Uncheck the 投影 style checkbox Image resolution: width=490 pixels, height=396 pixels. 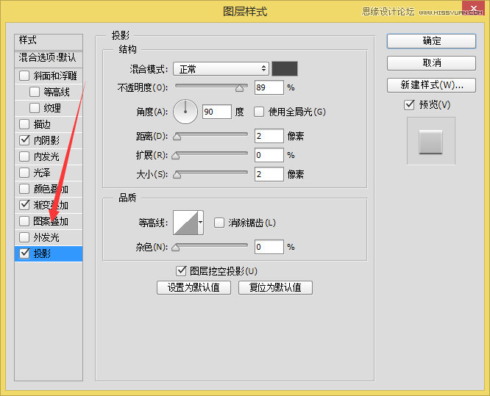(x=24, y=253)
